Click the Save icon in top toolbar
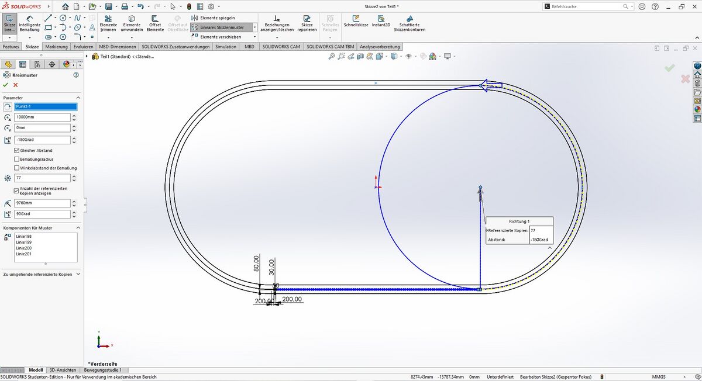Image resolution: width=702 pixels, height=381 pixels. [108, 6]
